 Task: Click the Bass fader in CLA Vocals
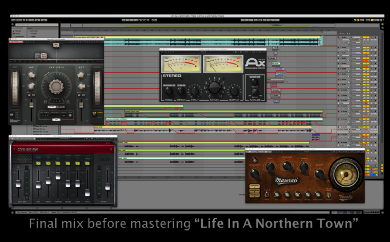click(38, 185)
